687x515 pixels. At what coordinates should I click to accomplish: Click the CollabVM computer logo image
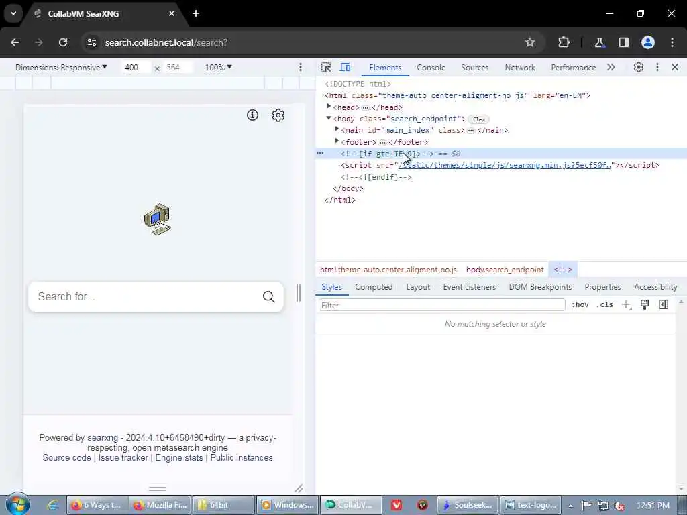click(x=157, y=219)
